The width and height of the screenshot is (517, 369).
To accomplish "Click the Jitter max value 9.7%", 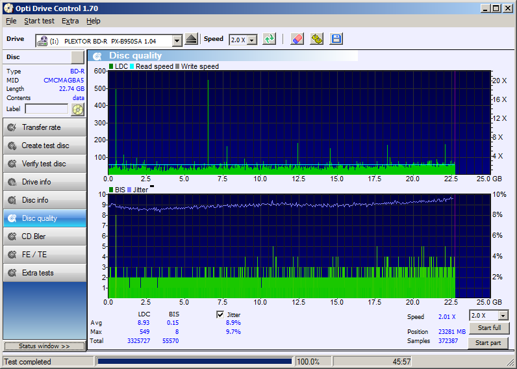I will click(x=233, y=332).
